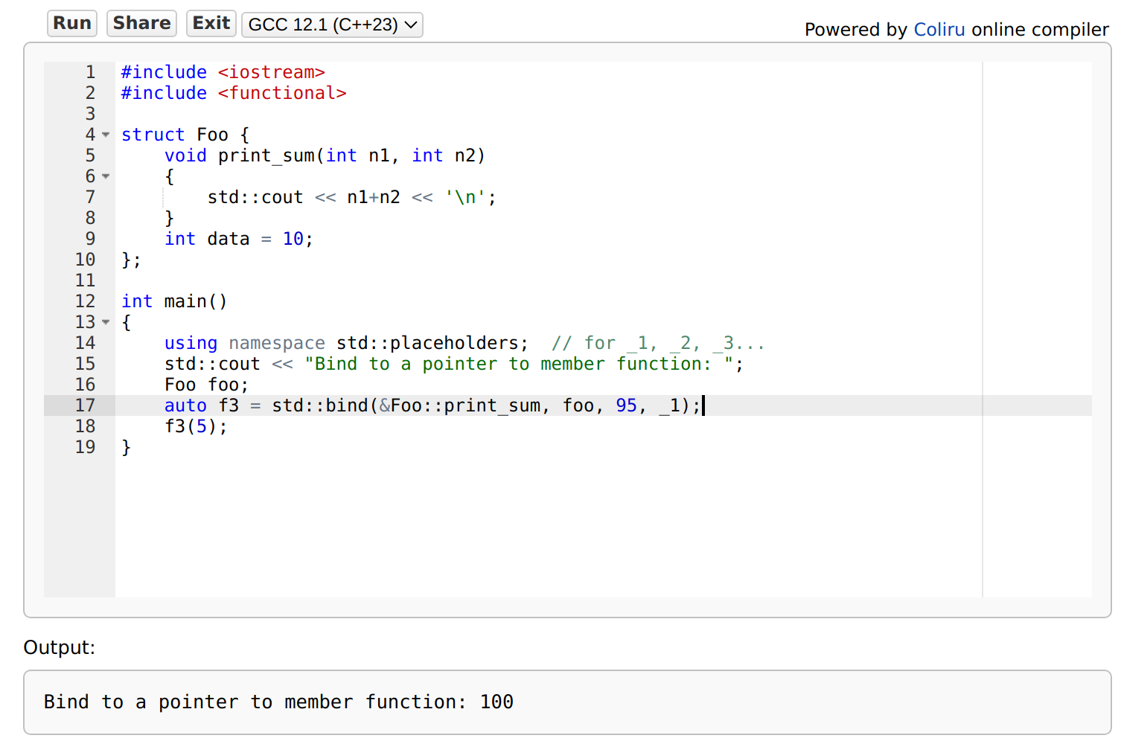Viewport: 1121px width, 744px height.
Task: Select line number 1 in the gutter
Action: pos(90,72)
